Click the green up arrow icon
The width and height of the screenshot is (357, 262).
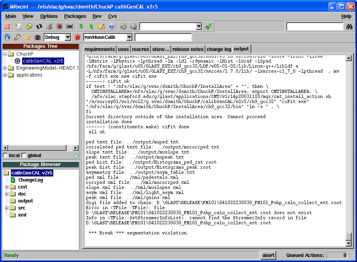click(x=91, y=27)
